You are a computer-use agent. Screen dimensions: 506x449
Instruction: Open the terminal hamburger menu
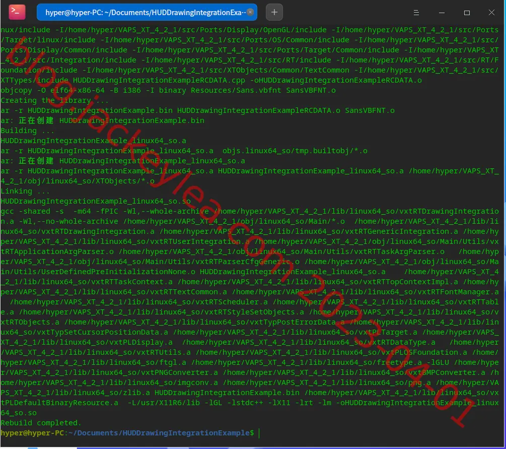click(x=416, y=13)
